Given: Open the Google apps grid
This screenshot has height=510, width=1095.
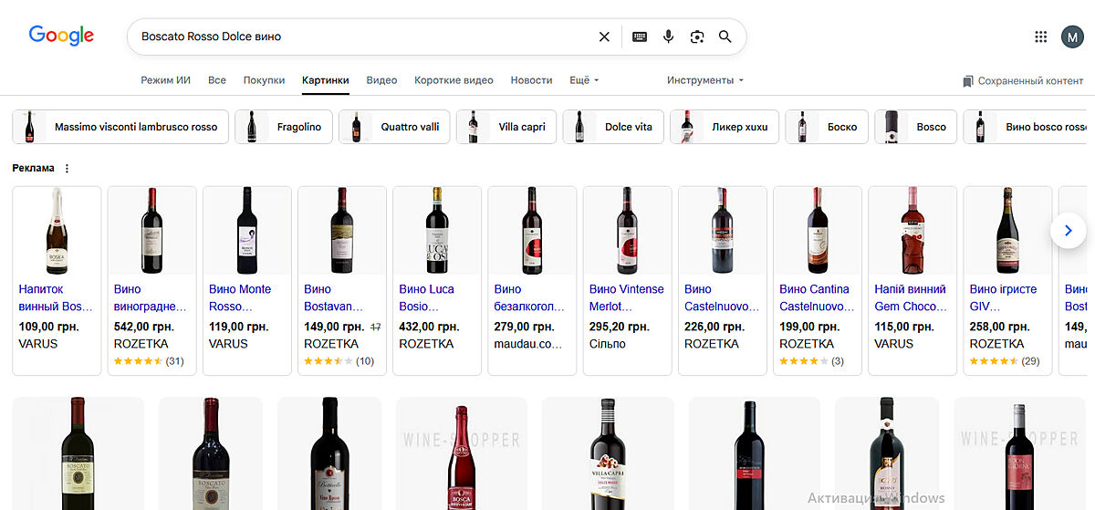Looking at the screenshot, I should pos(1041,36).
